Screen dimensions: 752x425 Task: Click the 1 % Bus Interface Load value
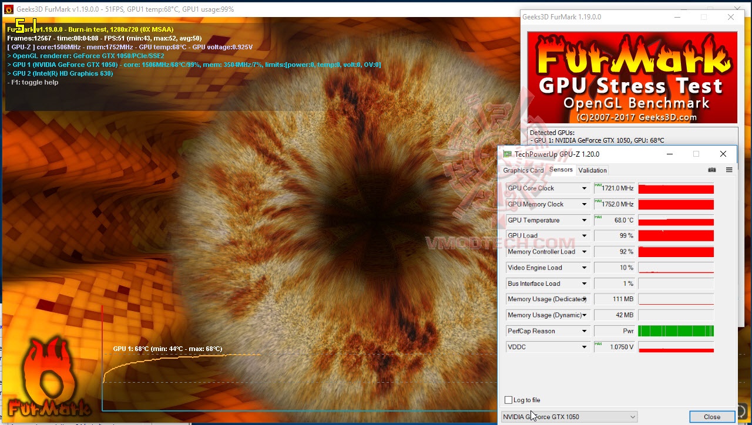point(615,284)
